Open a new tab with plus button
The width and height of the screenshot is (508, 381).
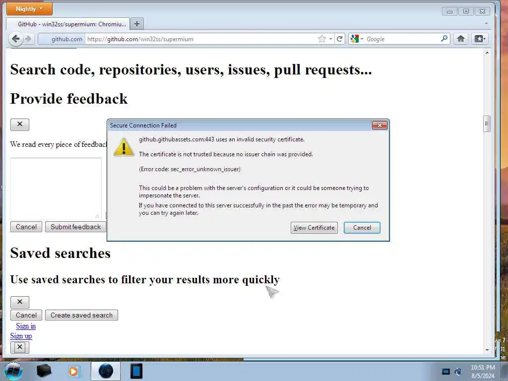(x=137, y=24)
